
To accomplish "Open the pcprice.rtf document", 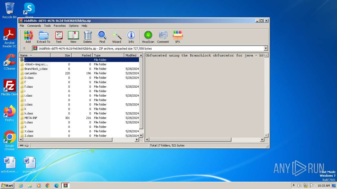I will (29, 165).
